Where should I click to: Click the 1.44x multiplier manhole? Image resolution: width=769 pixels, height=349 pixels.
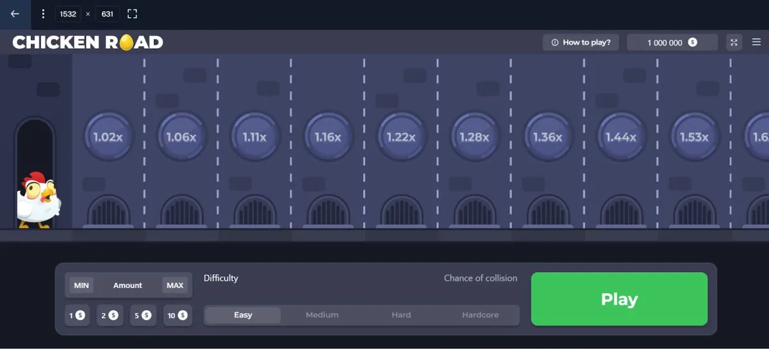(x=620, y=137)
